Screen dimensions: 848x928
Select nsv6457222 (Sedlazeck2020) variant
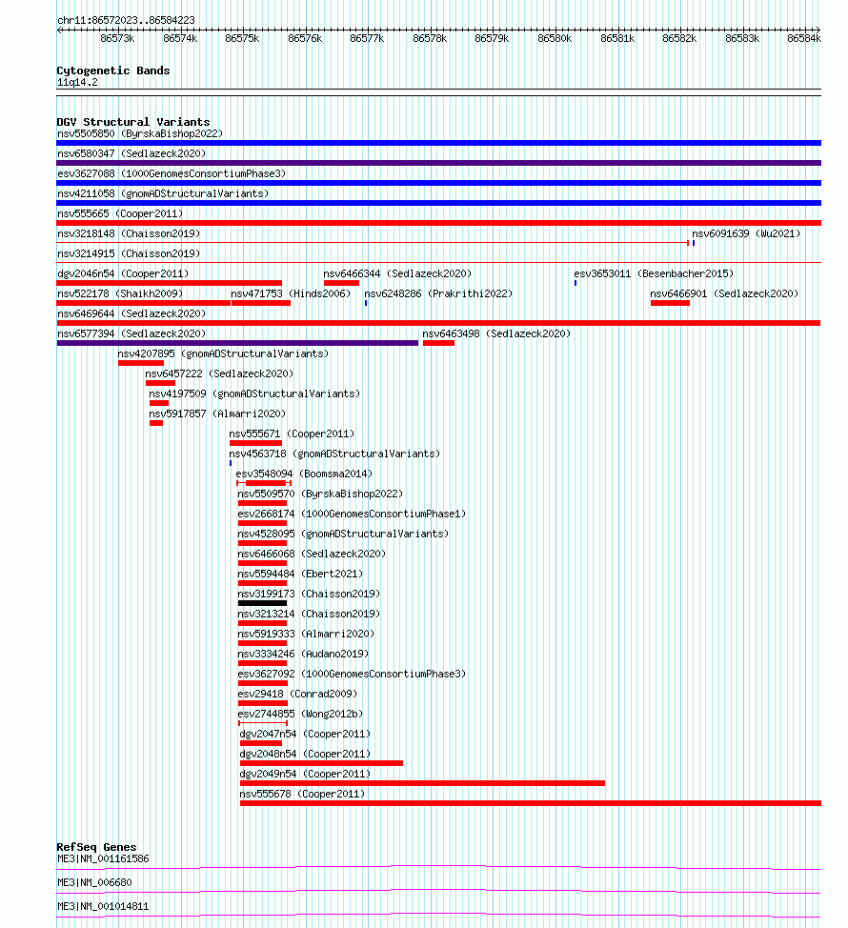coord(219,374)
